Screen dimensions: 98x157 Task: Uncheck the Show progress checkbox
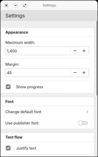[x=8, y=87]
